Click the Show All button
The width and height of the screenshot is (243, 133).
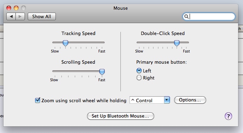tap(42, 16)
